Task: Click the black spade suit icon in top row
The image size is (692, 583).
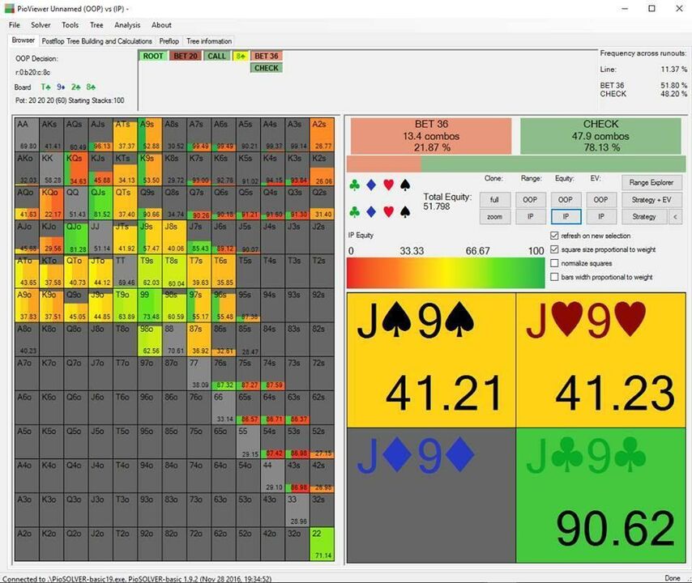Action: (x=405, y=185)
